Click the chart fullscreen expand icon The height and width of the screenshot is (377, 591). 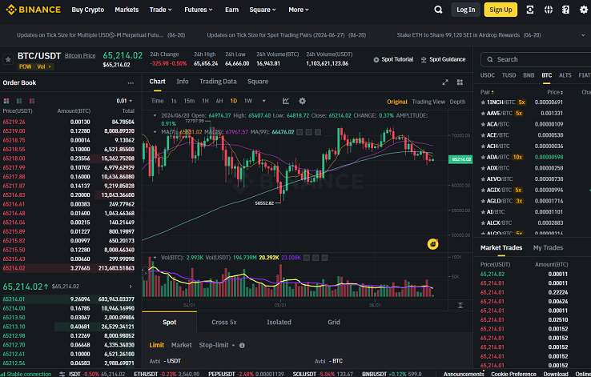[445, 82]
